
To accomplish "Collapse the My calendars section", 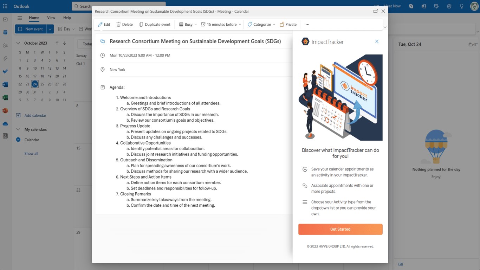I will click(x=18, y=129).
